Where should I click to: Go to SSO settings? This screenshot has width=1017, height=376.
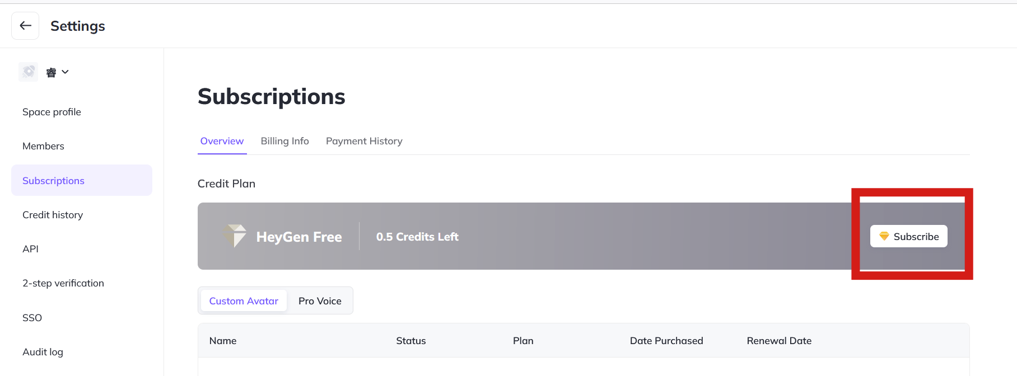32,318
